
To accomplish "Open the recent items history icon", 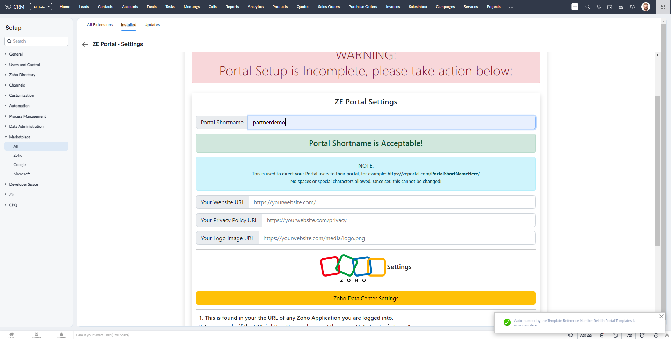I will (656, 336).
